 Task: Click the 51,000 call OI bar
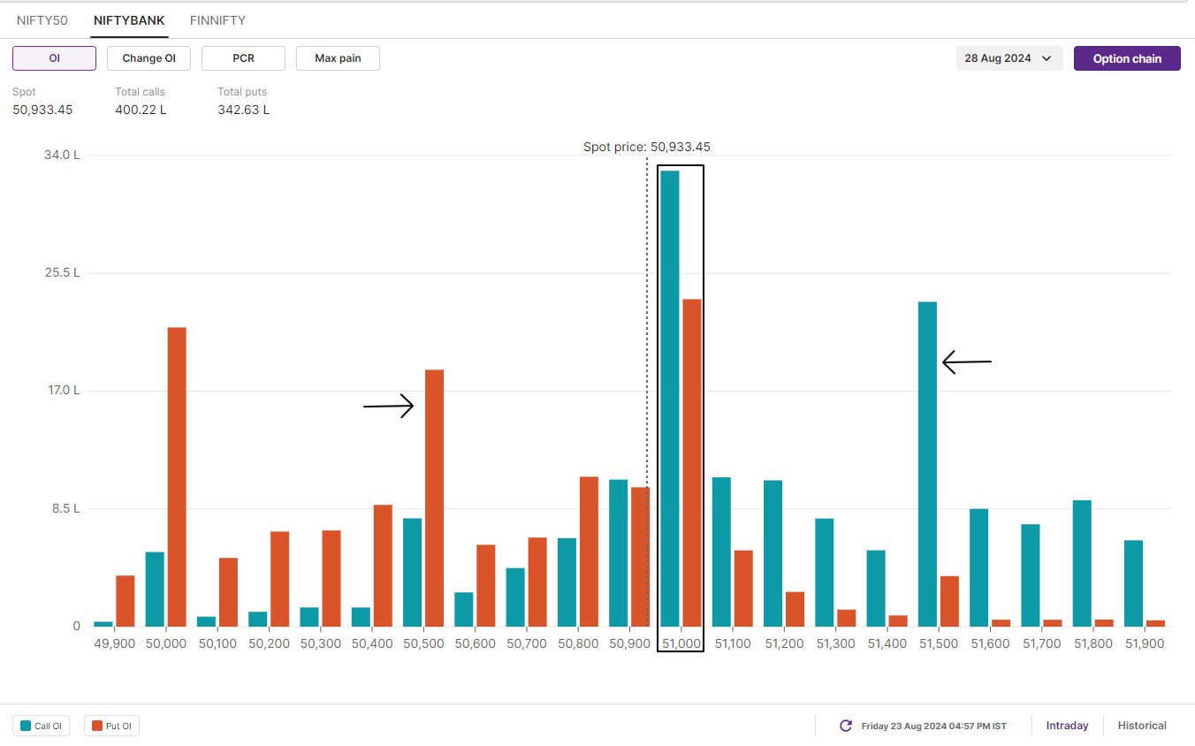(670, 399)
